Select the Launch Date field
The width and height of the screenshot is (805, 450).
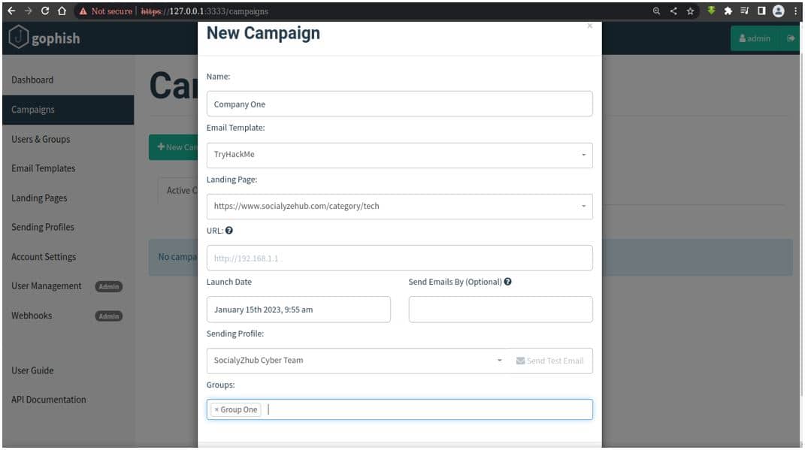[x=298, y=310]
